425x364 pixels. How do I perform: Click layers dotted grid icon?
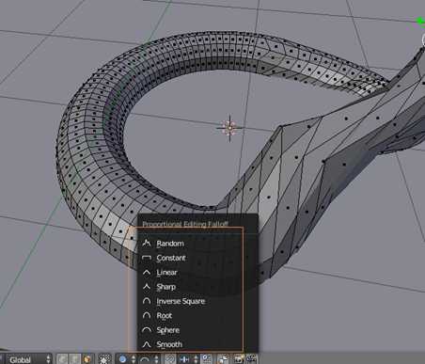tap(104, 359)
